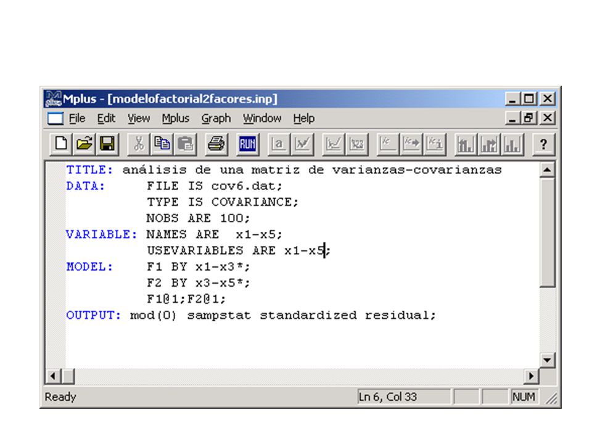Open the Graph menu
This screenshot has height=444, width=592.
pyautogui.click(x=216, y=118)
